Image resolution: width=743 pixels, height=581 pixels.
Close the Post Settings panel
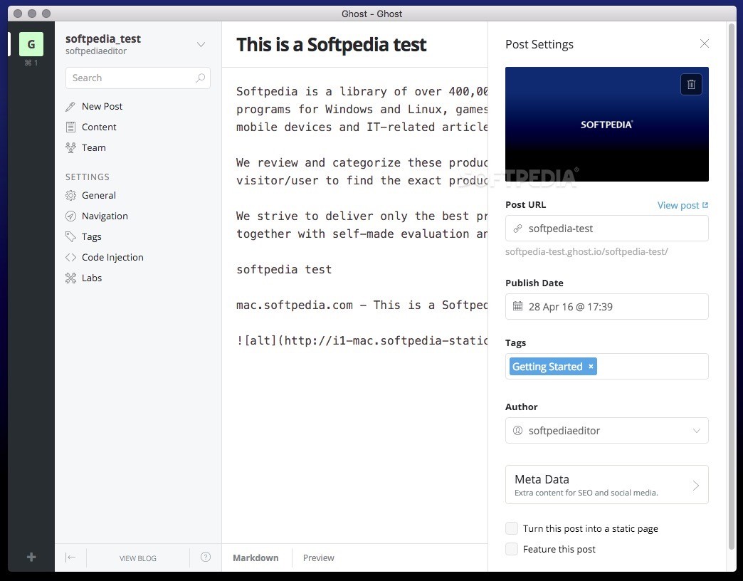point(705,43)
